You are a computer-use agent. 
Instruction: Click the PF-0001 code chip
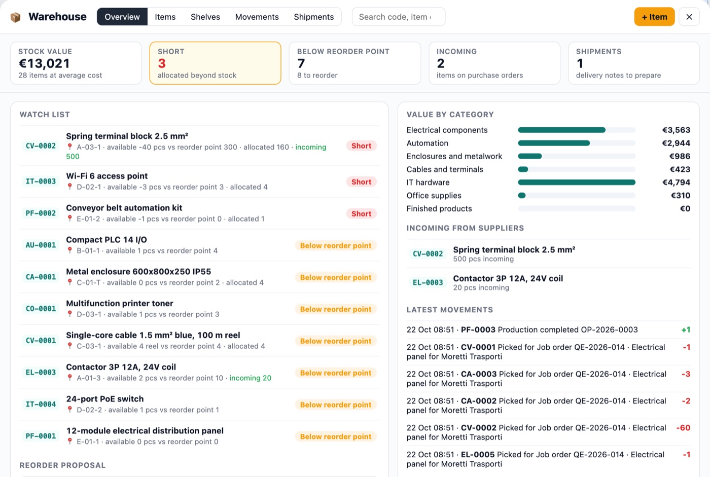[x=41, y=436]
